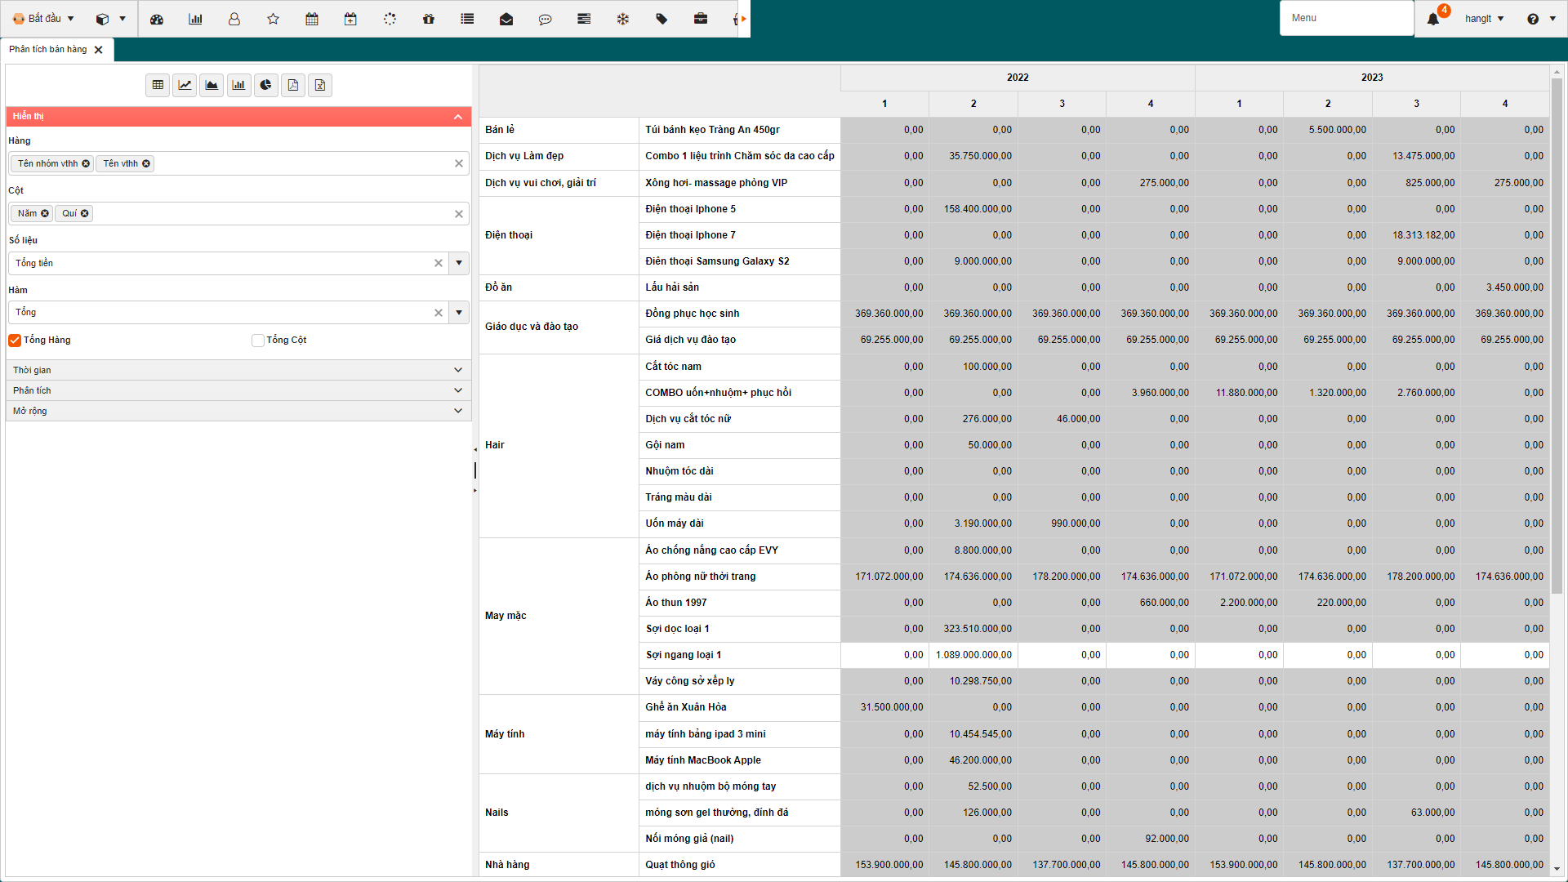The width and height of the screenshot is (1568, 882).
Task: Click the star favorites icon
Action: point(274,19)
